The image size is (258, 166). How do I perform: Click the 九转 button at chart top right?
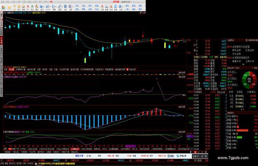click(x=144, y=13)
